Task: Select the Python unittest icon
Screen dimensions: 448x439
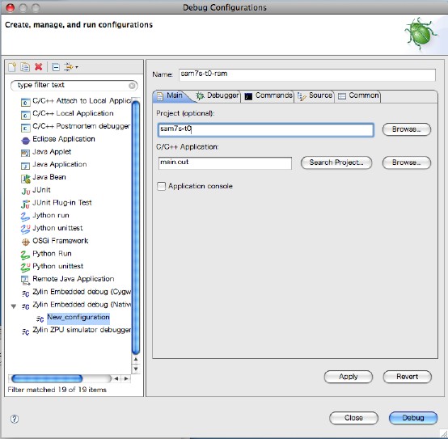Action: (25, 268)
